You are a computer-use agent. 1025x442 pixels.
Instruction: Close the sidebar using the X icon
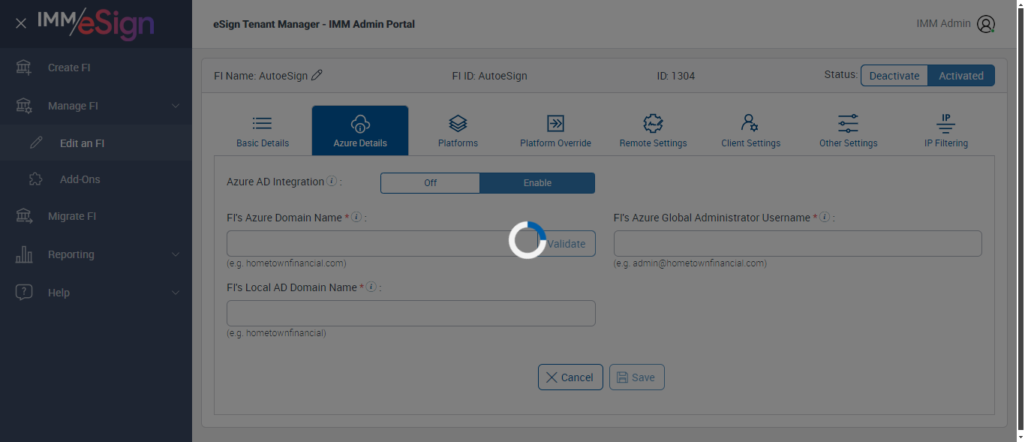21,23
